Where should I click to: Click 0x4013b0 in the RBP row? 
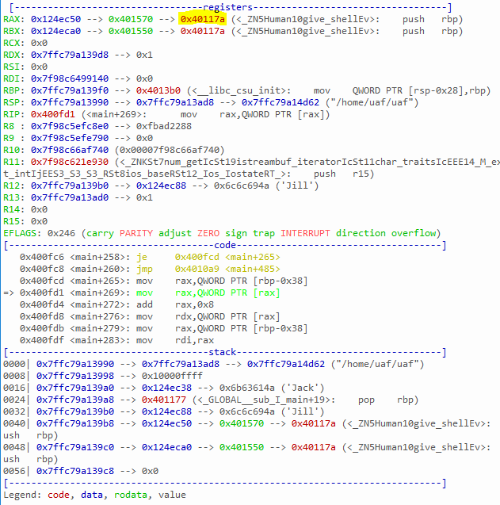(x=158, y=91)
